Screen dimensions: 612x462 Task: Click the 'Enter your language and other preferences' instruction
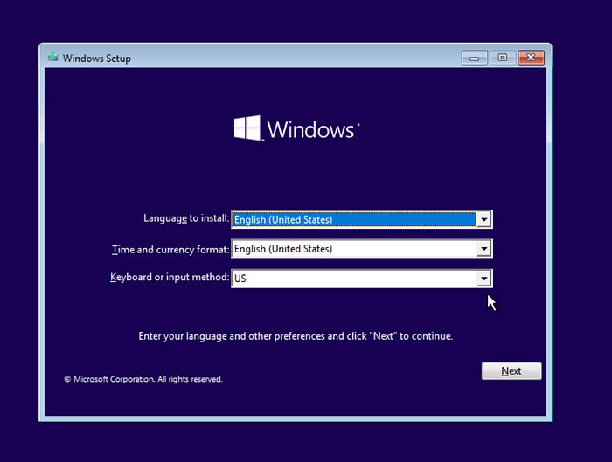click(296, 336)
